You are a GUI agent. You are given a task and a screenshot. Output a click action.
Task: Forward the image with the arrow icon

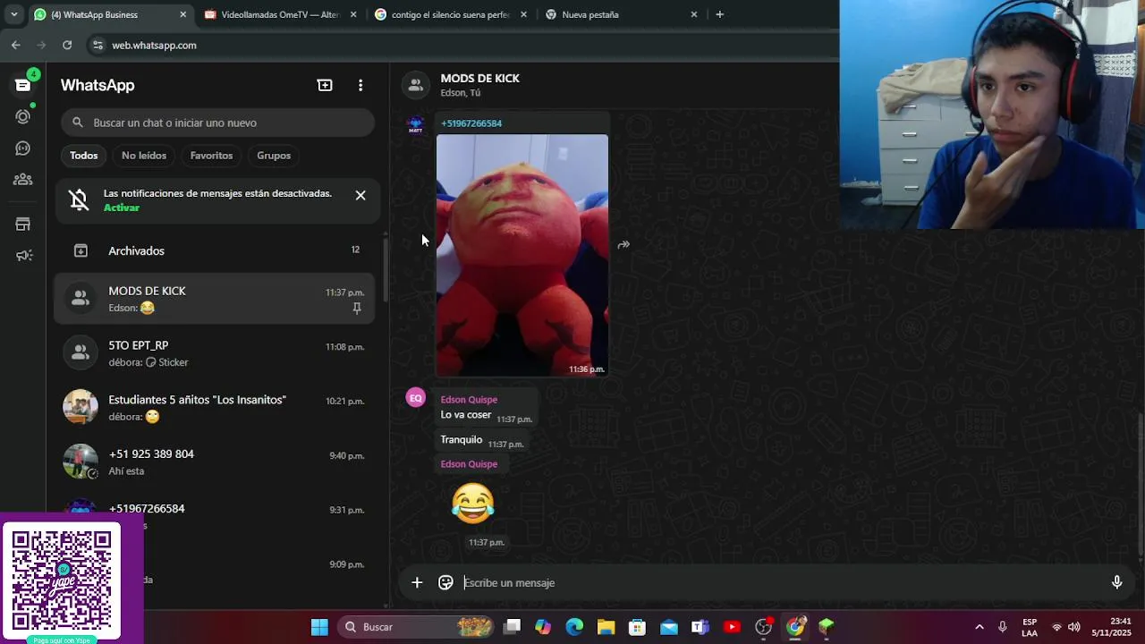[x=623, y=244]
